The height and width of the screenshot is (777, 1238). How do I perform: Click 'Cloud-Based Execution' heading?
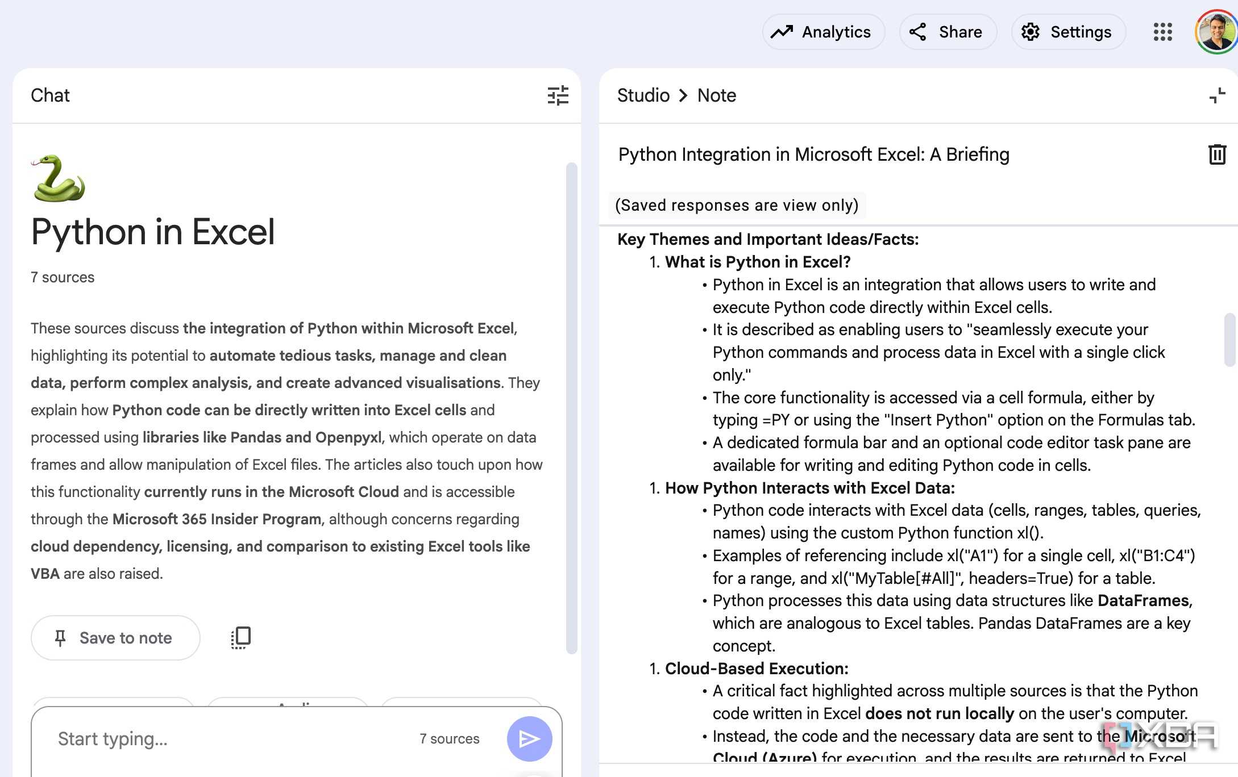[x=757, y=669]
